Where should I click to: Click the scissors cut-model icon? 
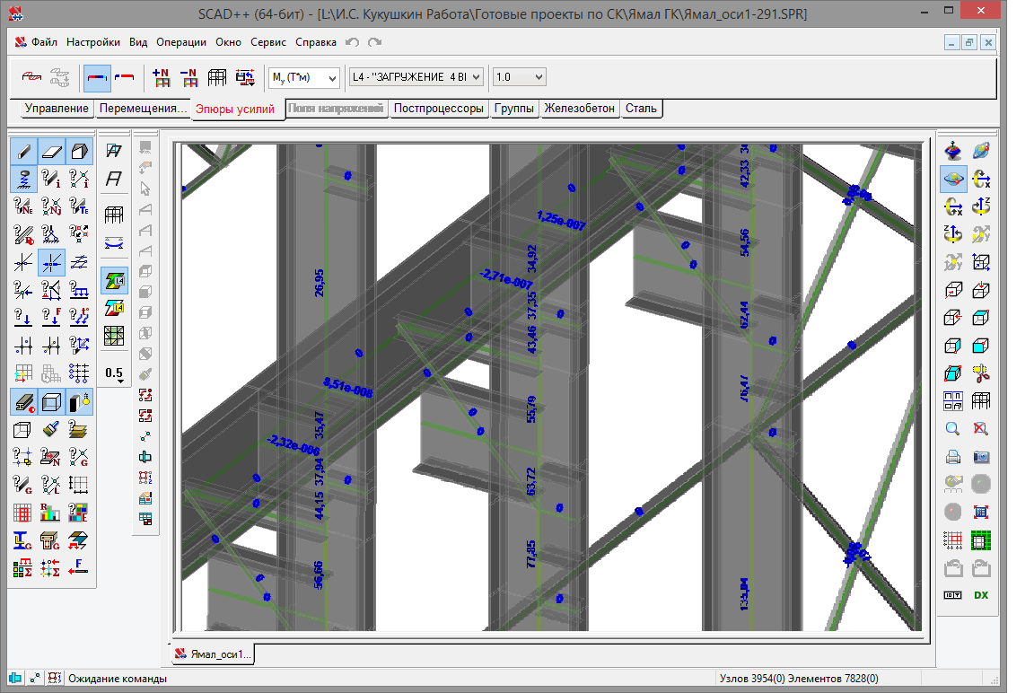click(981, 373)
